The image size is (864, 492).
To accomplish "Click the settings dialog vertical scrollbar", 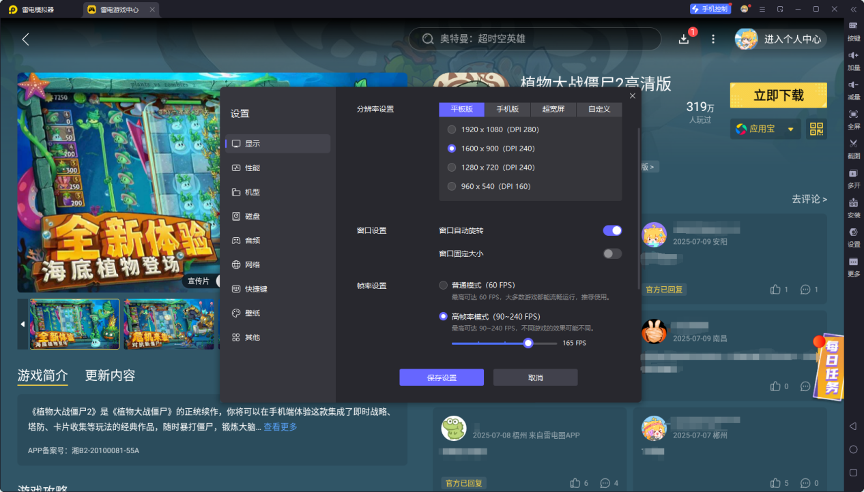I will [x=639, y=208].
